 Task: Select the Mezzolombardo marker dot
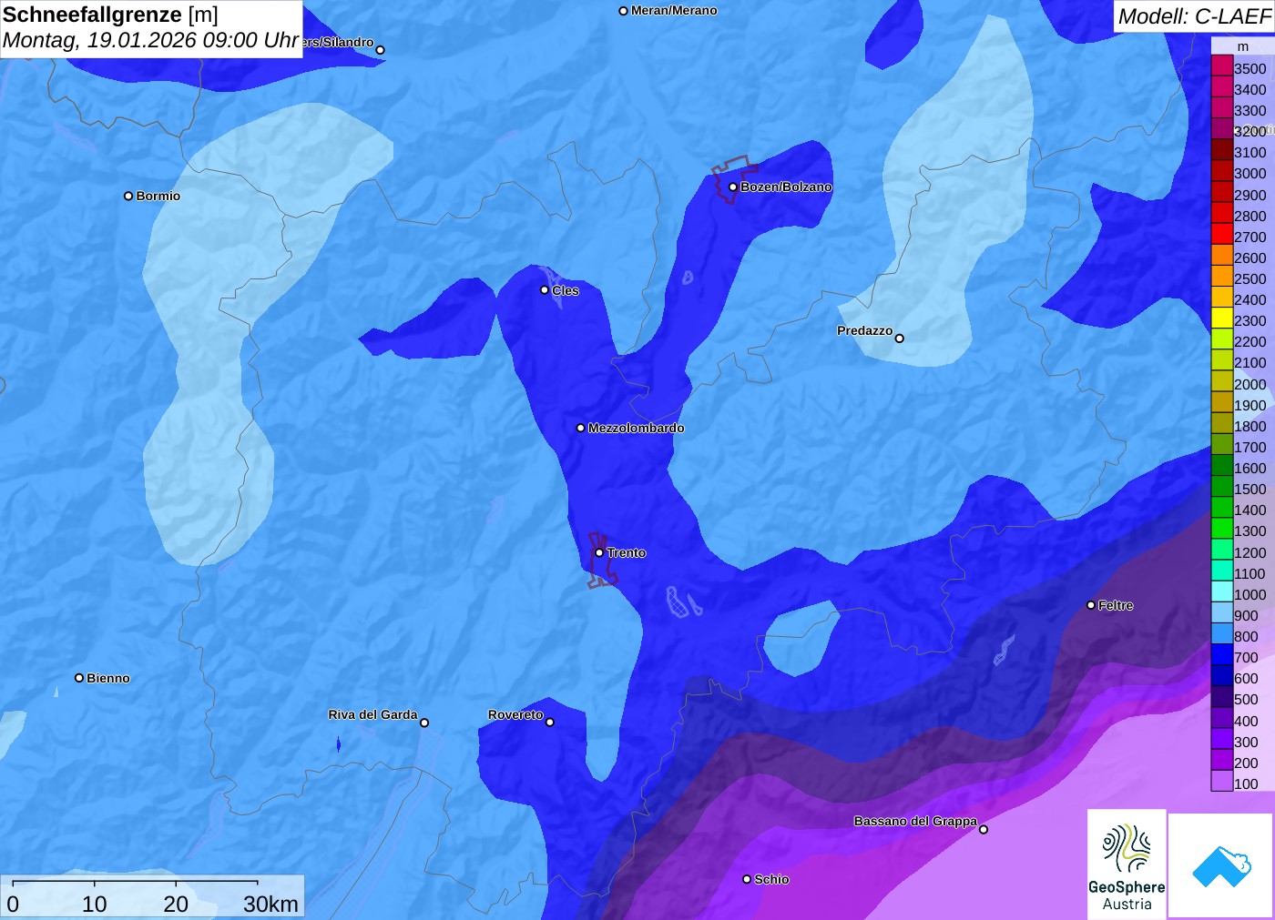pos(581,428)
